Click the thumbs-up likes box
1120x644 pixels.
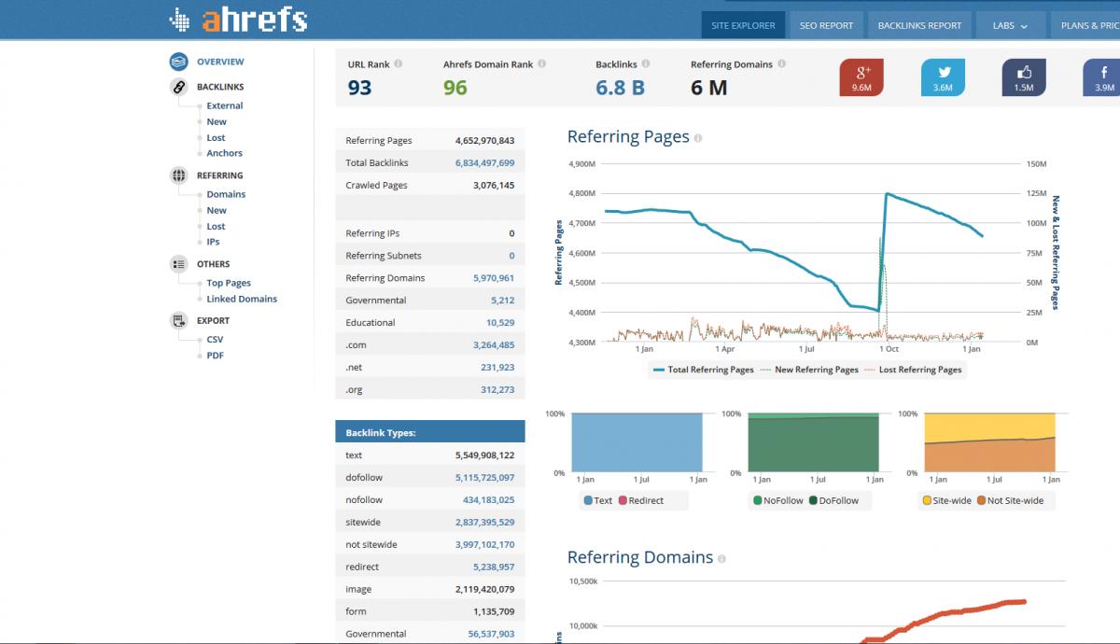pos(1024,77)
